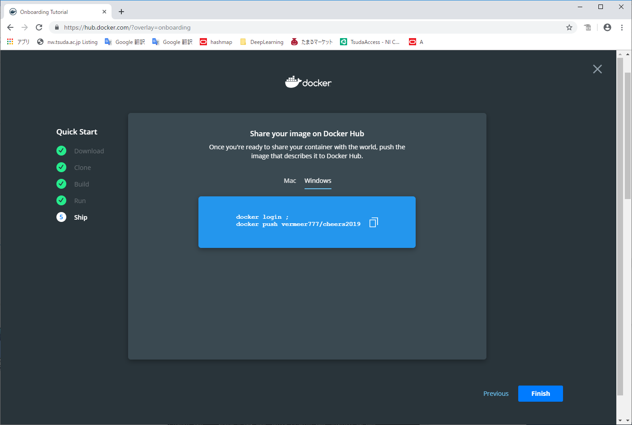Click the Previous link

tap(495, 394)
